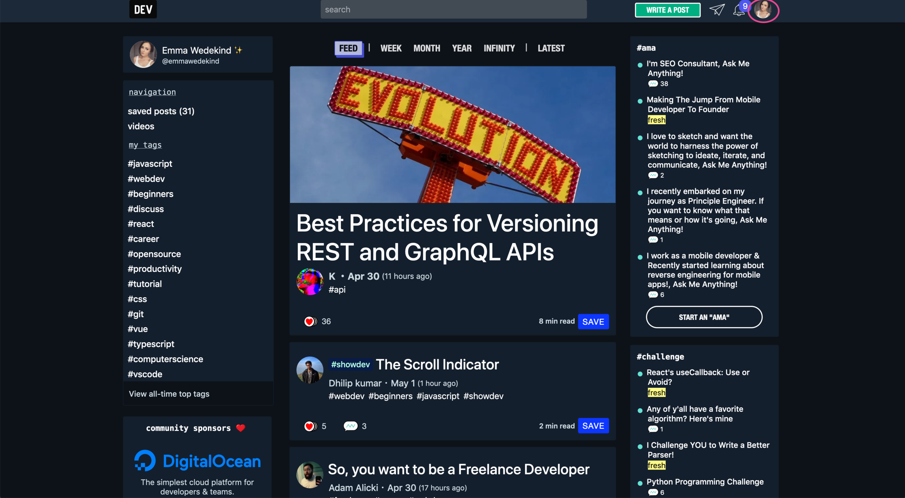Open K's author avatar on API post
The height and width of the screenshot is (498, 905).
tap(310, 282)
